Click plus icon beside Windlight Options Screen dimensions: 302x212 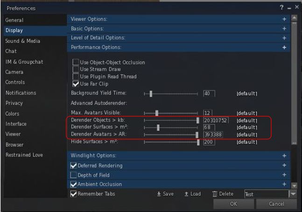[284, 155]
